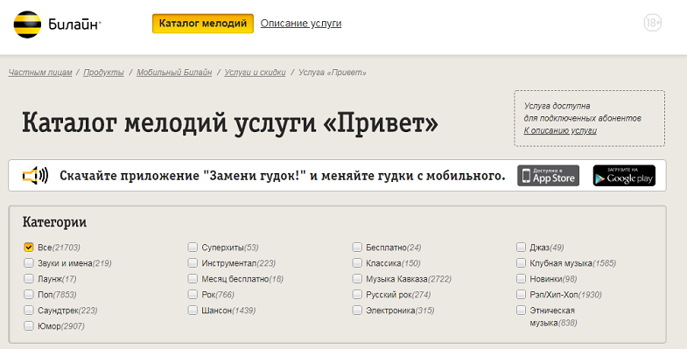
Task: Check the "Месяц бесплатно" checkbox
Action: [193, 278]
